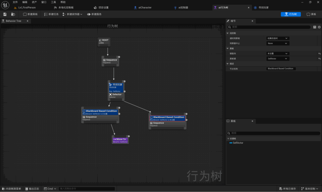Viewport: 322px width, 192px height.
Task: Click the icon of the 已设置 Blackboard condition
Action: coord(84,111)
